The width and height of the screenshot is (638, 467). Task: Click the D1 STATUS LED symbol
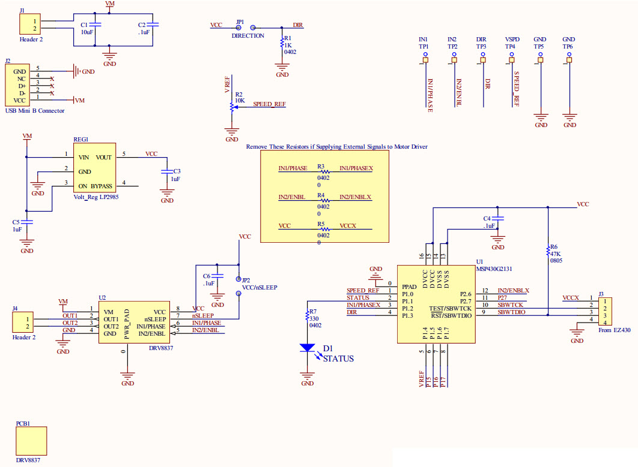308,347
